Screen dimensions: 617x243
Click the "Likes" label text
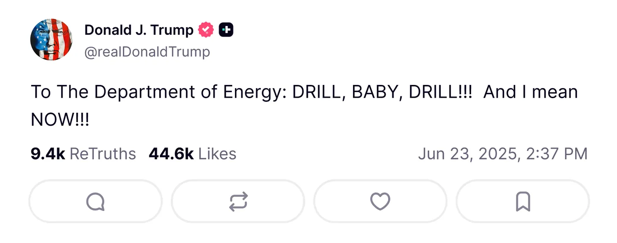tap(217, 154)
